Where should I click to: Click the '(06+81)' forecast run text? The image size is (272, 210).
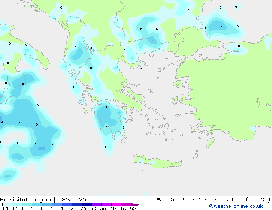(258, 200)
